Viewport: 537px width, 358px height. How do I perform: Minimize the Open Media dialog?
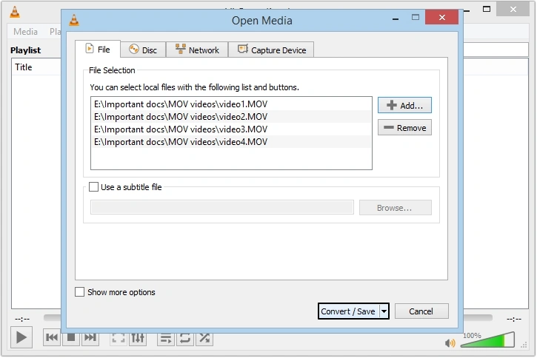[396, 18]
